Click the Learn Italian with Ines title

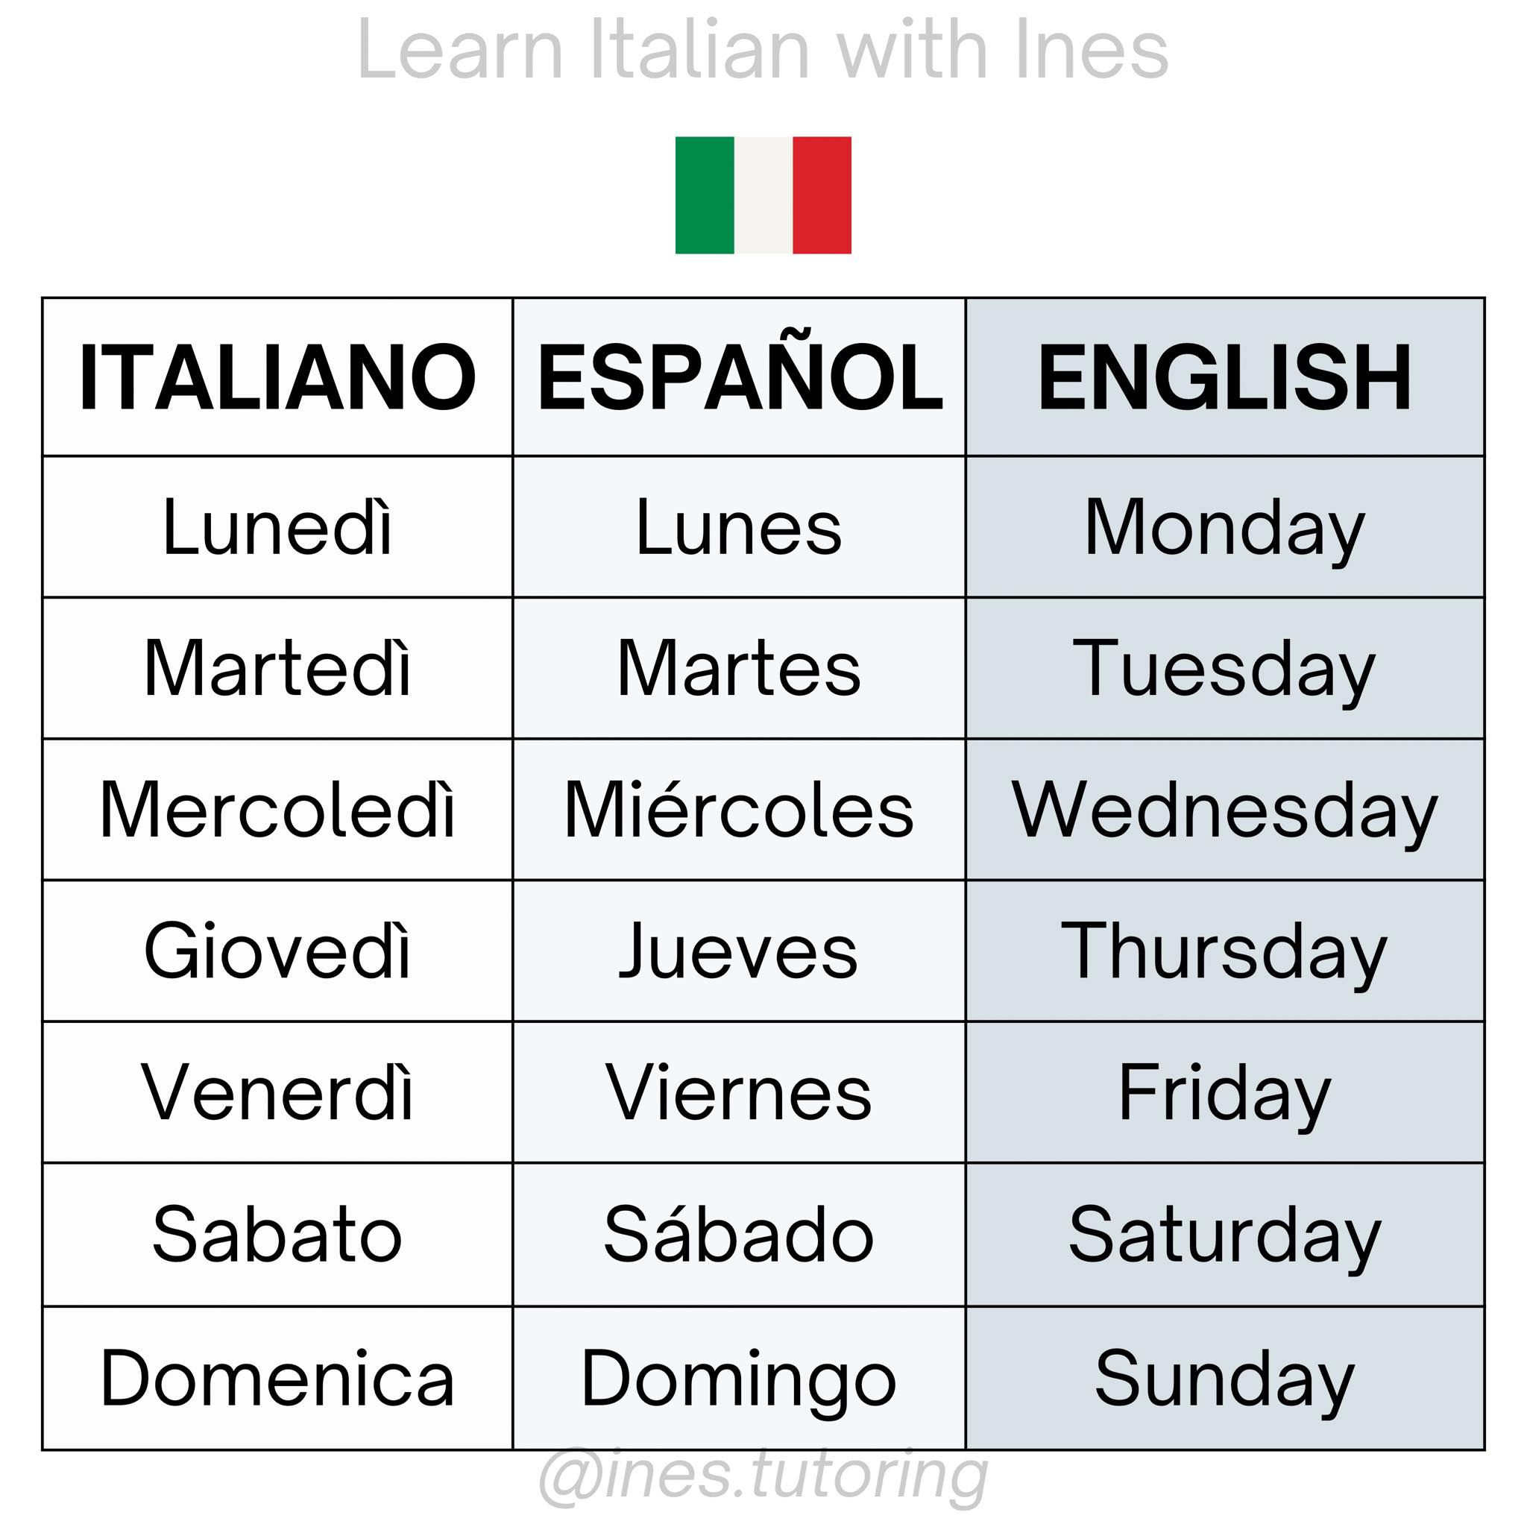pyautogui.click(x=763, y=50)
